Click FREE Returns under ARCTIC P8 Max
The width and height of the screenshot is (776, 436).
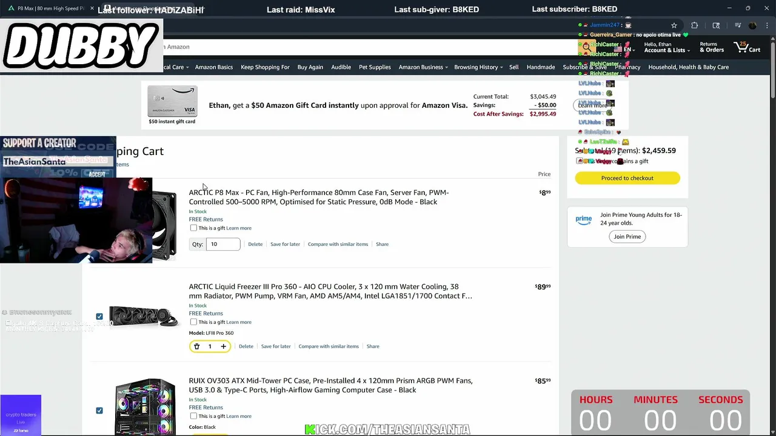[x=206, y=219]
